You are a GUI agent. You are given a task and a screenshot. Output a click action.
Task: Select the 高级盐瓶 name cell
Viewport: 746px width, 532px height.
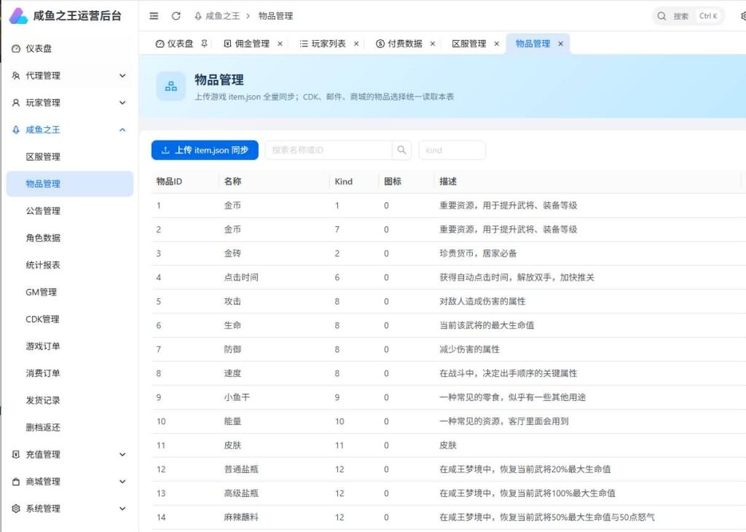click(x=241, y=493)
